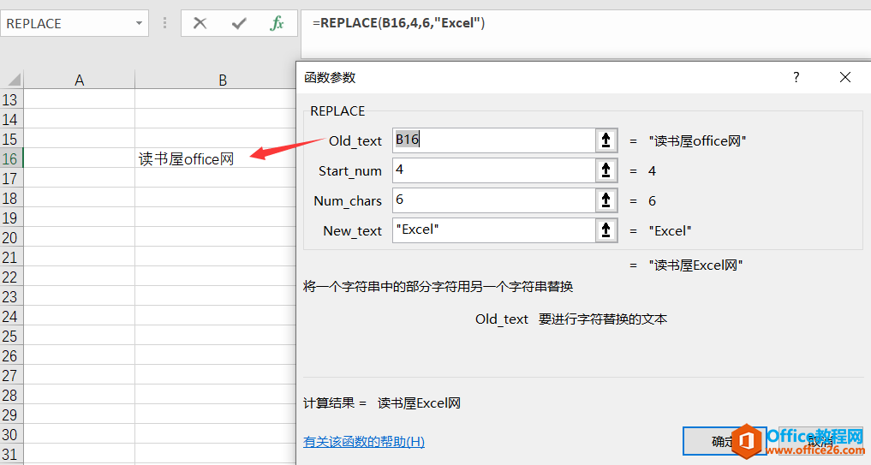871x465 pixels.
Task: Expand the Name Box dropdown arrow
Action: coord(139,23)
